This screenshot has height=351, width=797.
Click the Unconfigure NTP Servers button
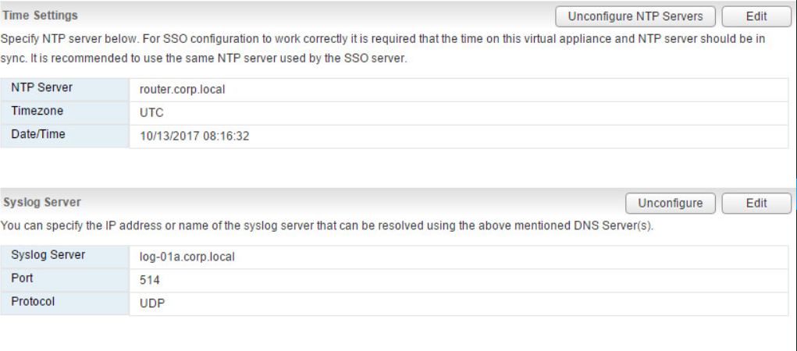point(635,16)
